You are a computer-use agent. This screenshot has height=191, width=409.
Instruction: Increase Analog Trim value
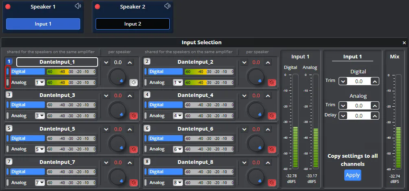(x=375, y=106)
